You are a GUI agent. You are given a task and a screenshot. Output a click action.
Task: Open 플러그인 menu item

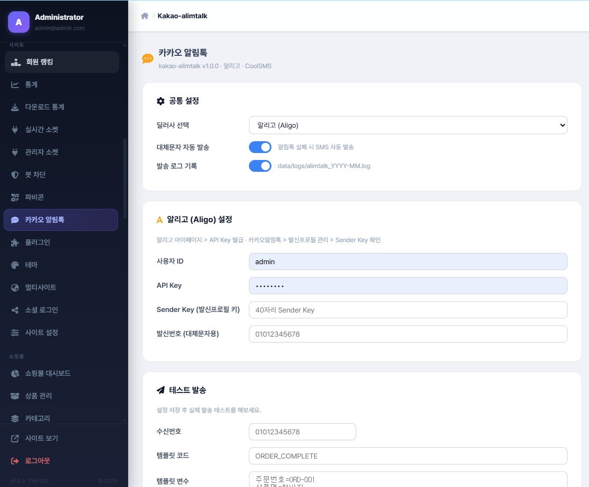point(61,243)
